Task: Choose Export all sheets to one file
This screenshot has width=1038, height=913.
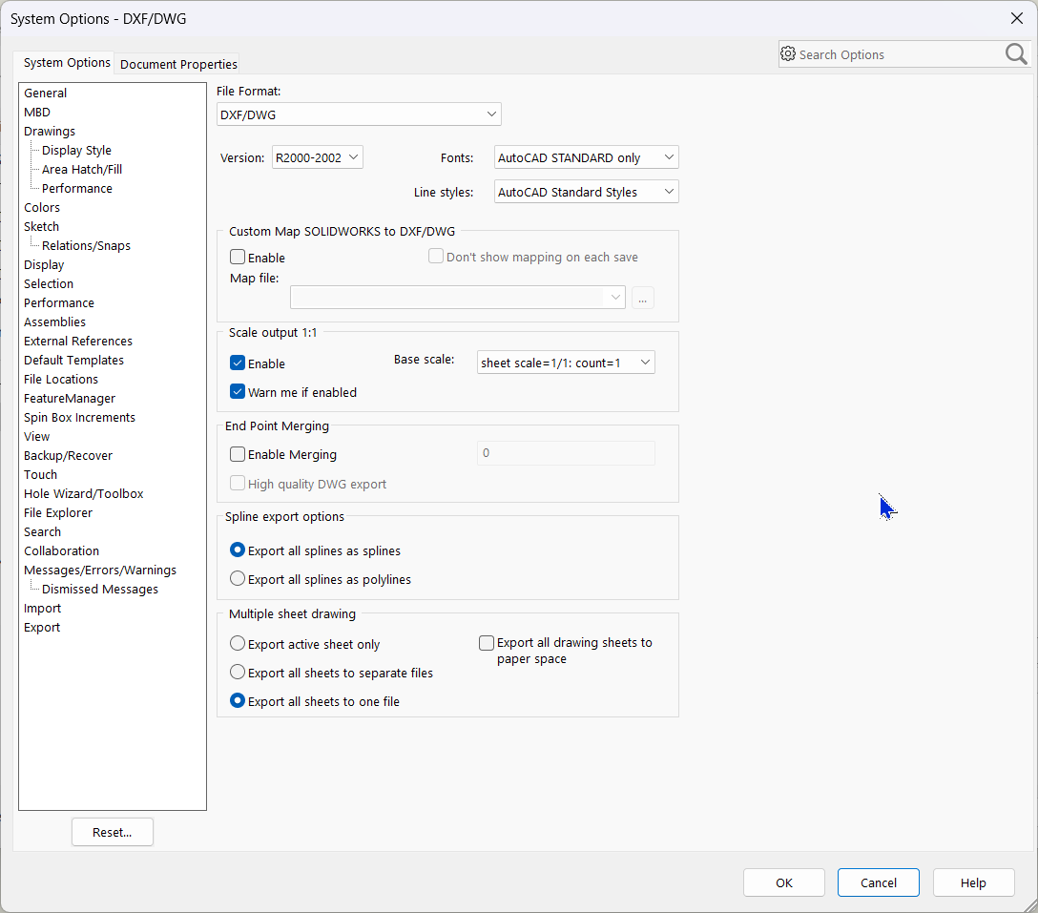Action: [237, 700]
